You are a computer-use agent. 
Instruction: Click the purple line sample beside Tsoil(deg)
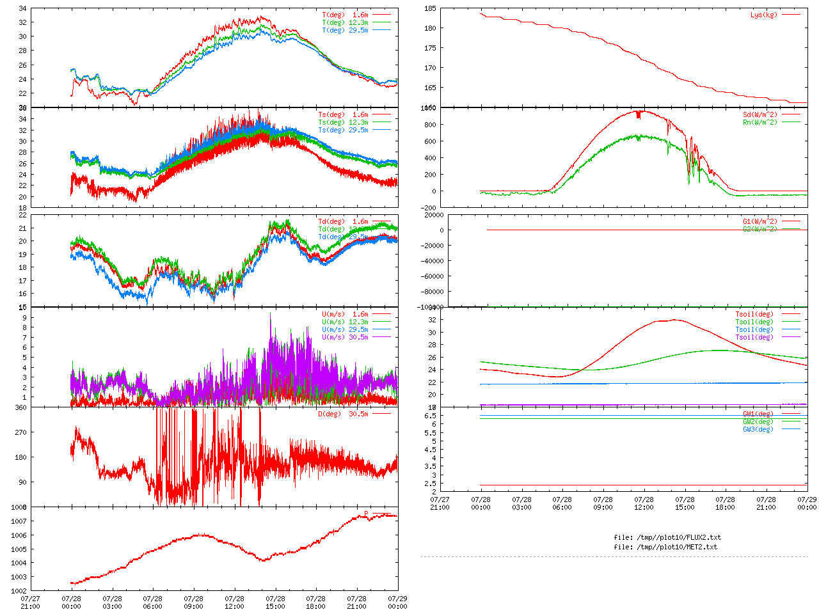pyautogui.click(x=791, y=337)
